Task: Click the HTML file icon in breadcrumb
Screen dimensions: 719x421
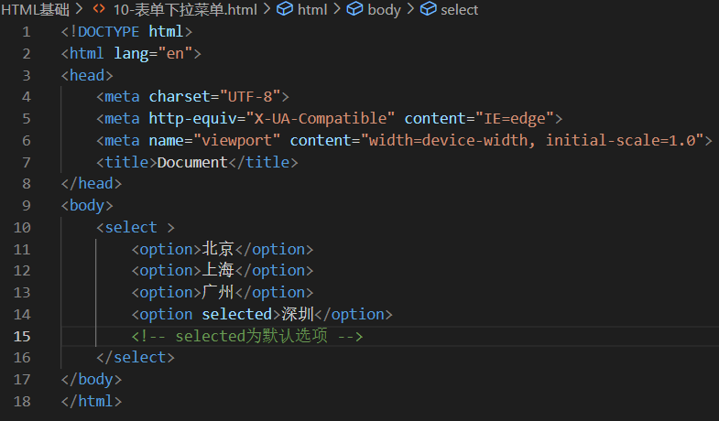Action: point(99,10)
